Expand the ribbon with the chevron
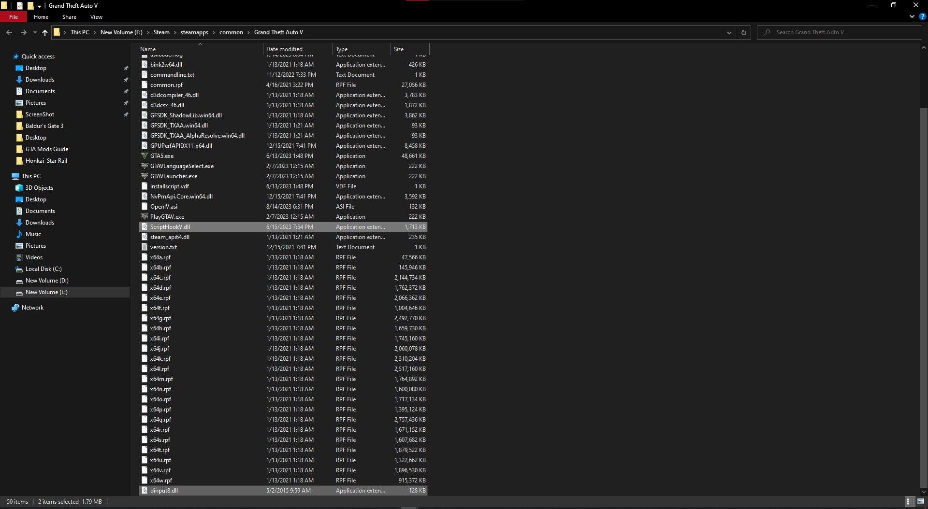Viewport: 928px width, 509px height. click(x=912, y=16)
